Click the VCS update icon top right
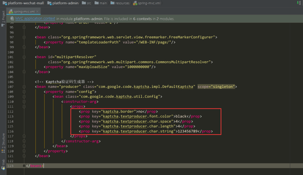 point(299,3)
